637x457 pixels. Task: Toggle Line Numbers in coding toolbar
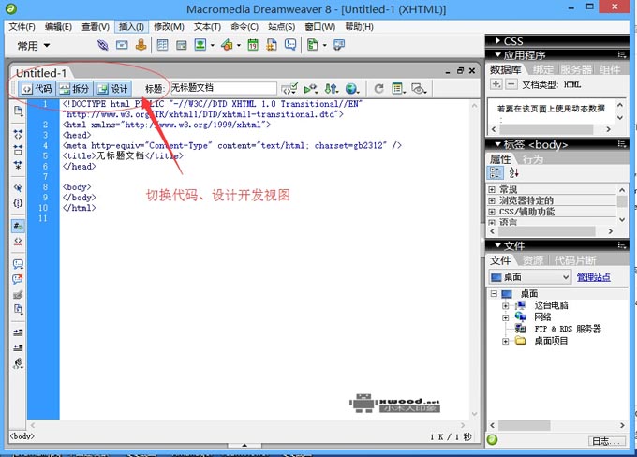click(18, 226)
